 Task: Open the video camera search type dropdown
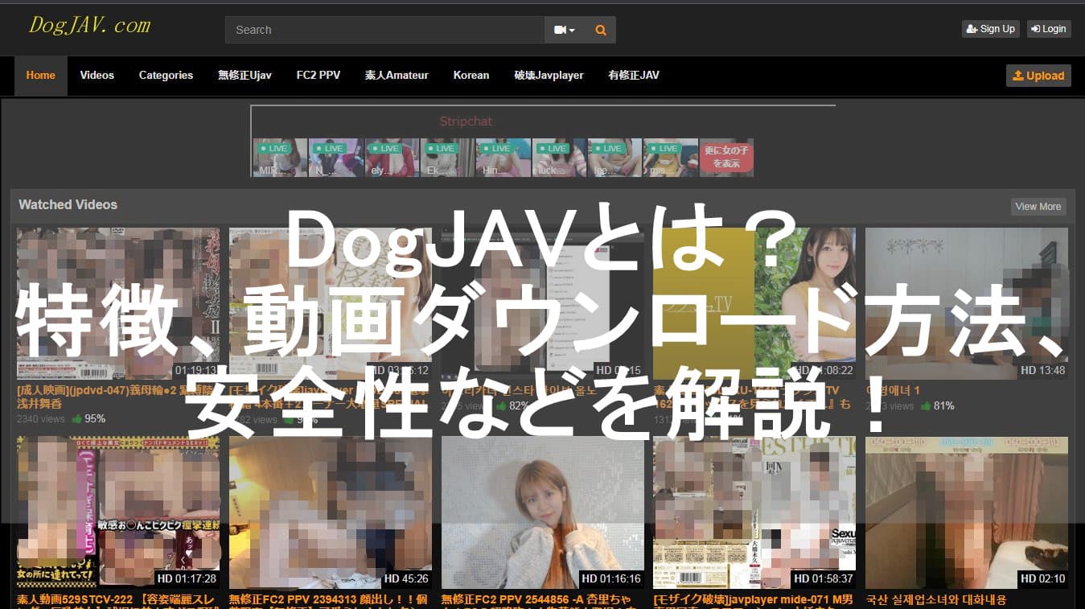pyautogui.click(x=565, y=30)
